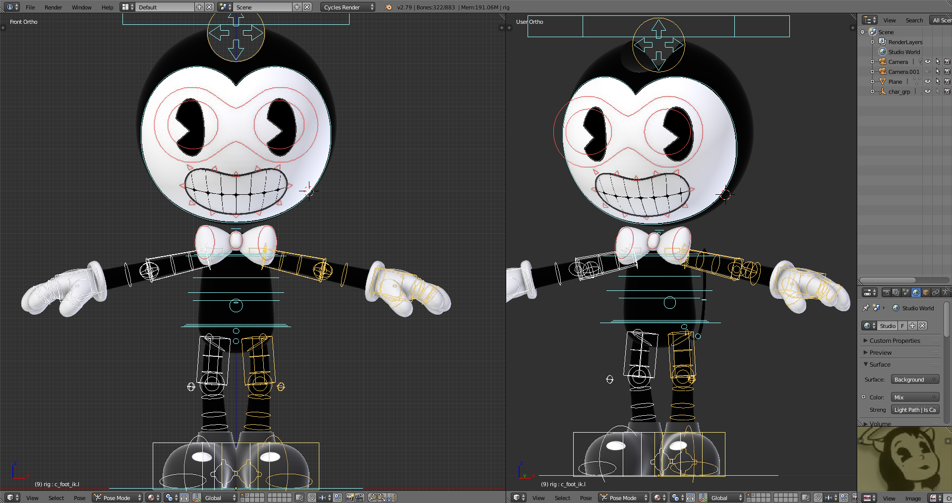Show the hidden Camera.001 object
This screenshot has width=952, height=503.
tap(928, 72)
